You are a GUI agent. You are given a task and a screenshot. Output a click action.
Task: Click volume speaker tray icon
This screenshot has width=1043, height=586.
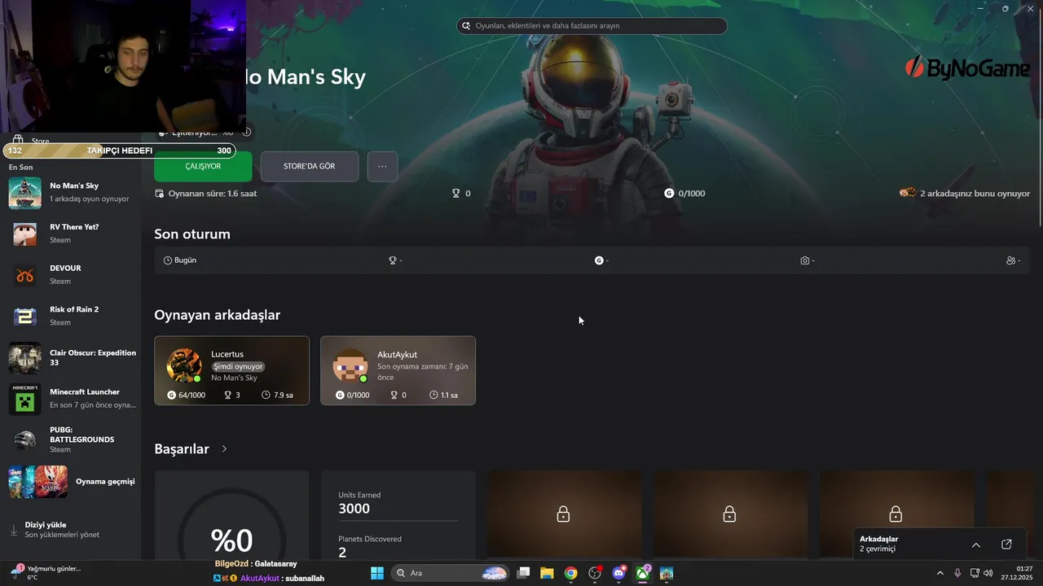coord(988,573)
